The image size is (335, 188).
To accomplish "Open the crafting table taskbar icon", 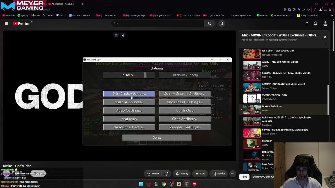I will coord(187,184).
